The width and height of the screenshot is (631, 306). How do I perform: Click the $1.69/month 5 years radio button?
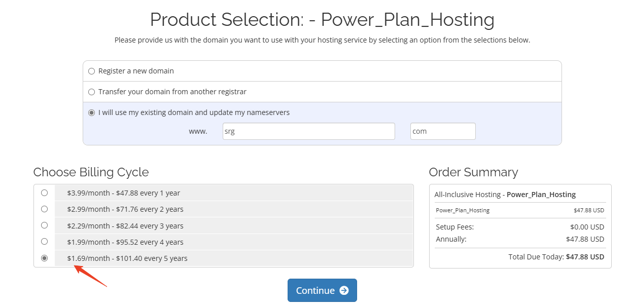(x=45, y=258)
